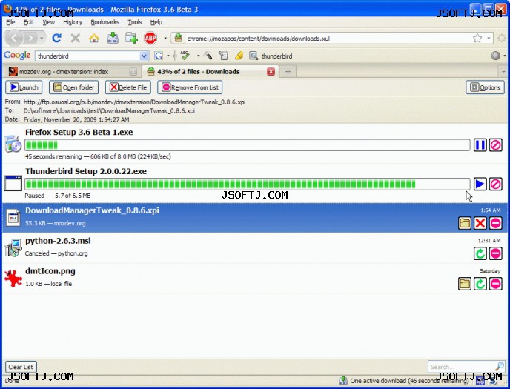
Task: Click Google toolbar G search icon
Action: point(159,56)
